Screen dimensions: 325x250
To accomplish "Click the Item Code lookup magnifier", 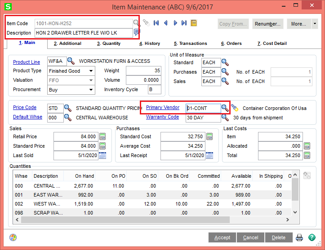I will point(136,23).
